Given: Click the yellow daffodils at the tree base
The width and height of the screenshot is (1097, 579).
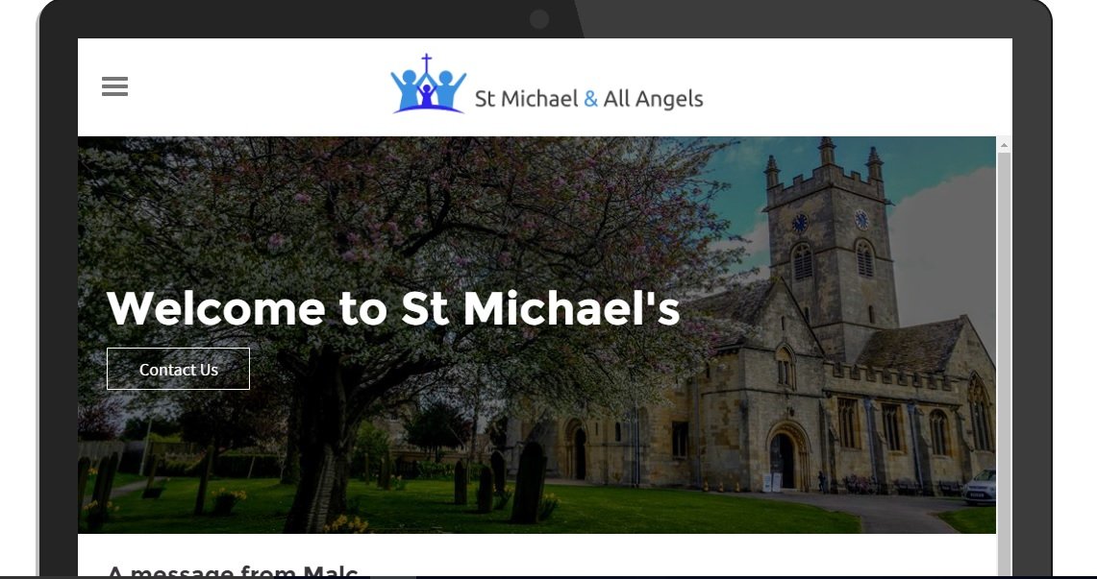Looking at the screenshot, I should [x=348, y=524].
